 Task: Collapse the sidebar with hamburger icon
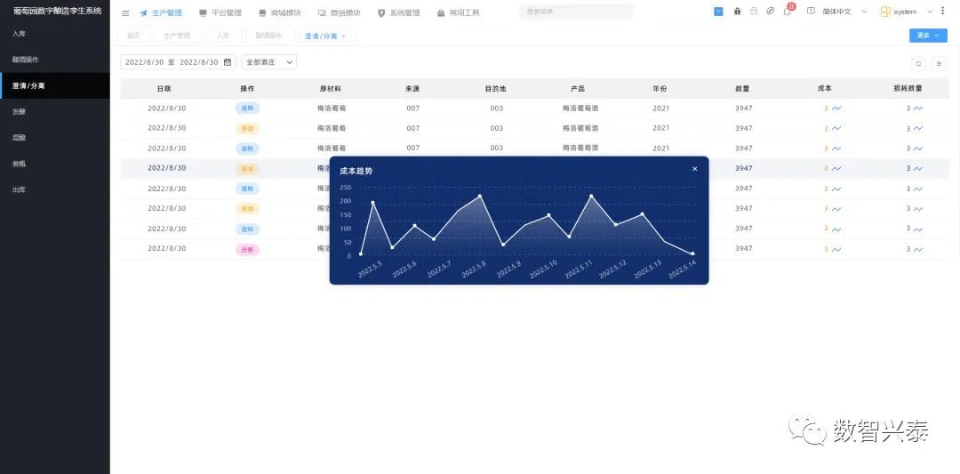[x=125, y=13]
